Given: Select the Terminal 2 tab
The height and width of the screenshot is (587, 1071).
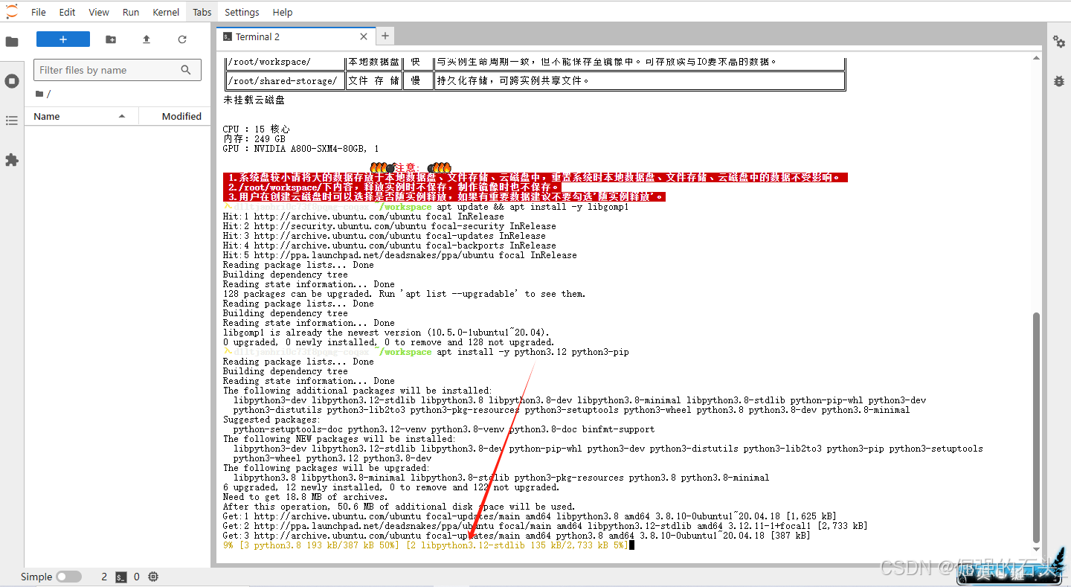Looking at the screenshot, I should point(257,36).
